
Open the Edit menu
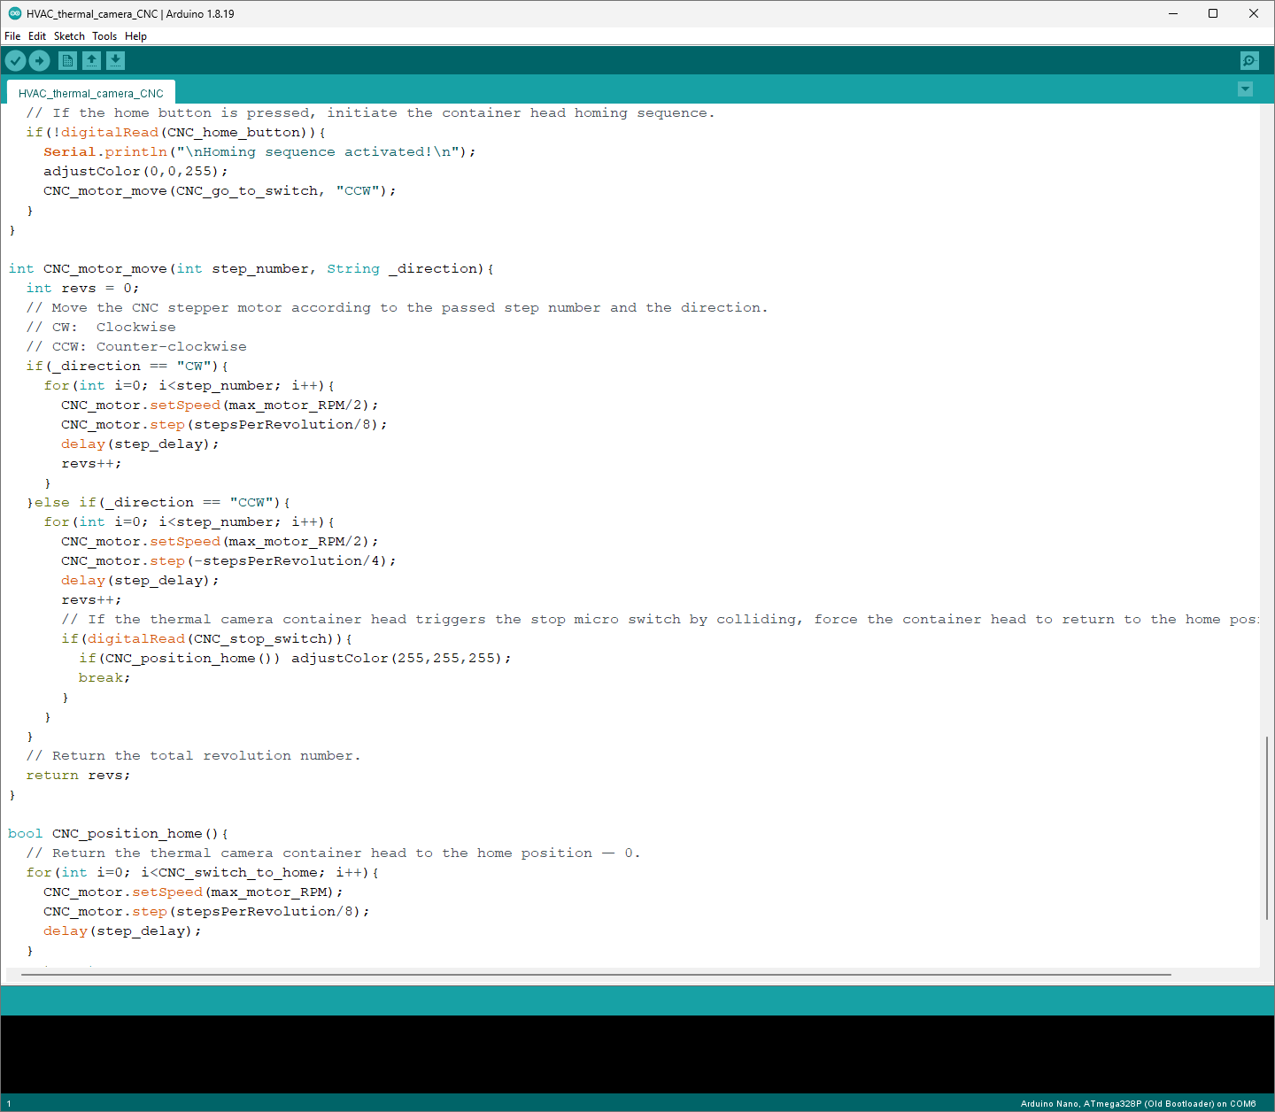pos(37,36)
